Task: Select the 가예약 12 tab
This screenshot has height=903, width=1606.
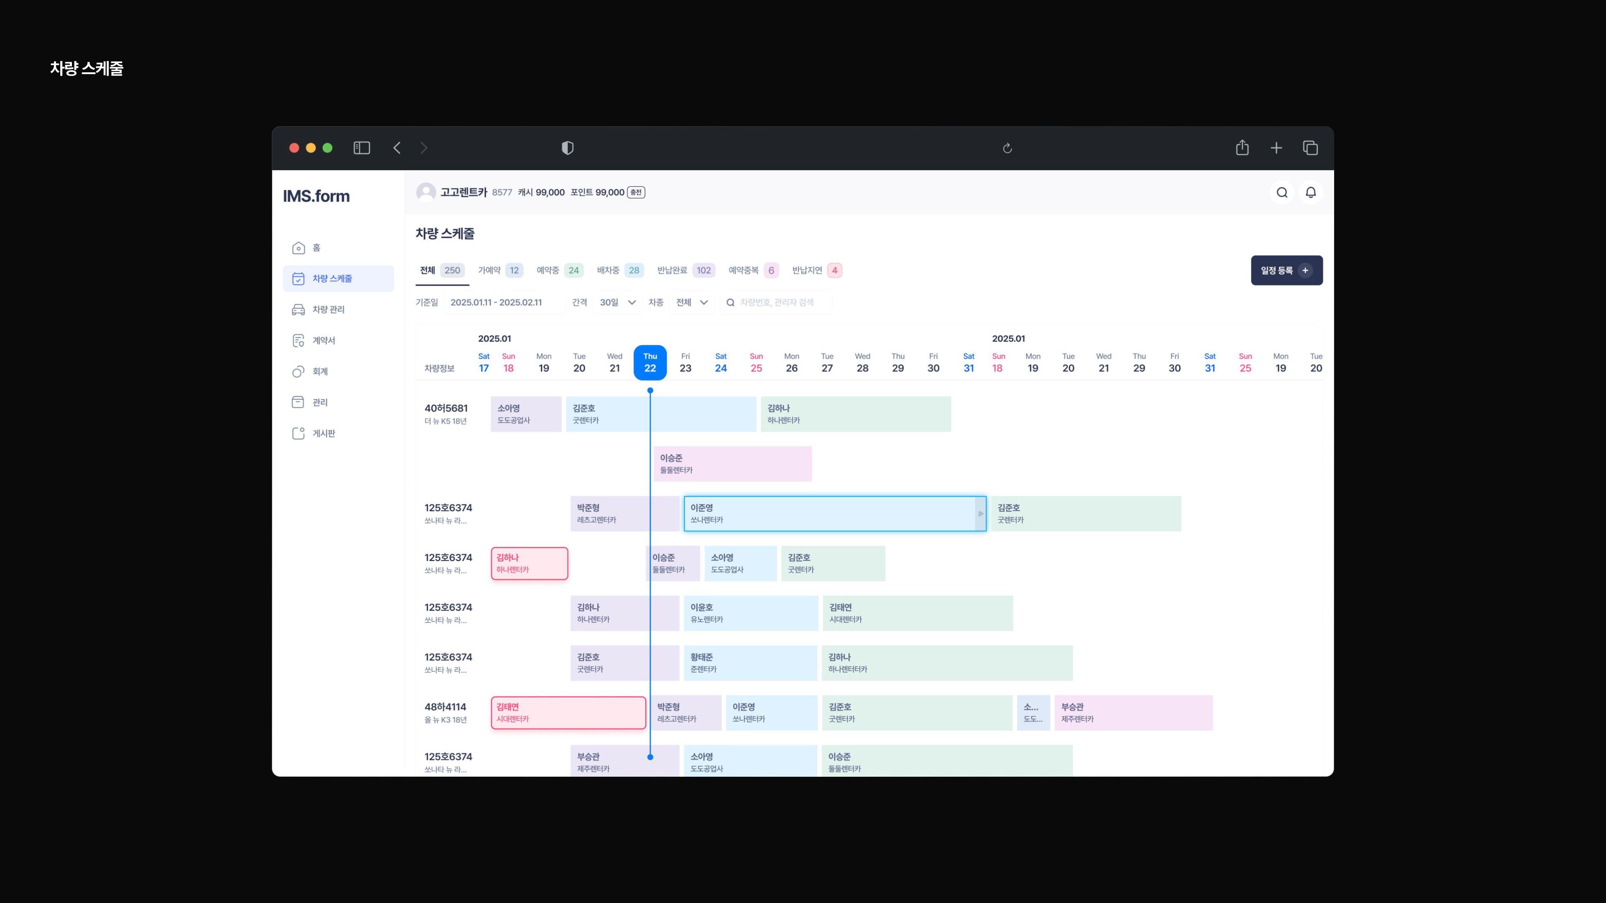Action: pos(500,270)
